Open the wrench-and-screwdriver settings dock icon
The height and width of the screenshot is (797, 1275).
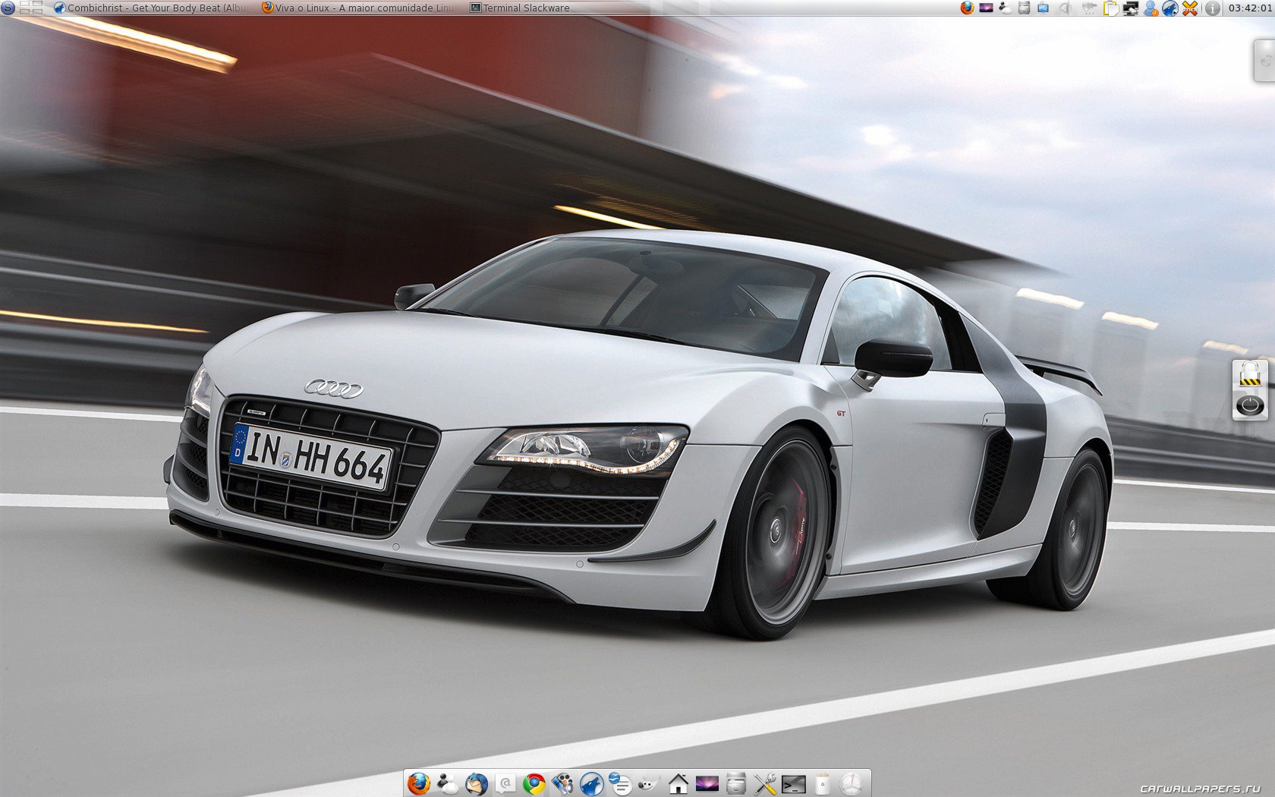point(765,783)
